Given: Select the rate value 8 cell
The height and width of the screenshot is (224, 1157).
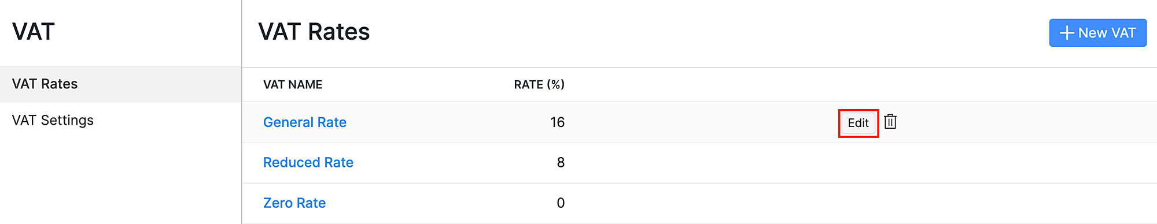Looking at the screenshot, I should click(561, 163).
